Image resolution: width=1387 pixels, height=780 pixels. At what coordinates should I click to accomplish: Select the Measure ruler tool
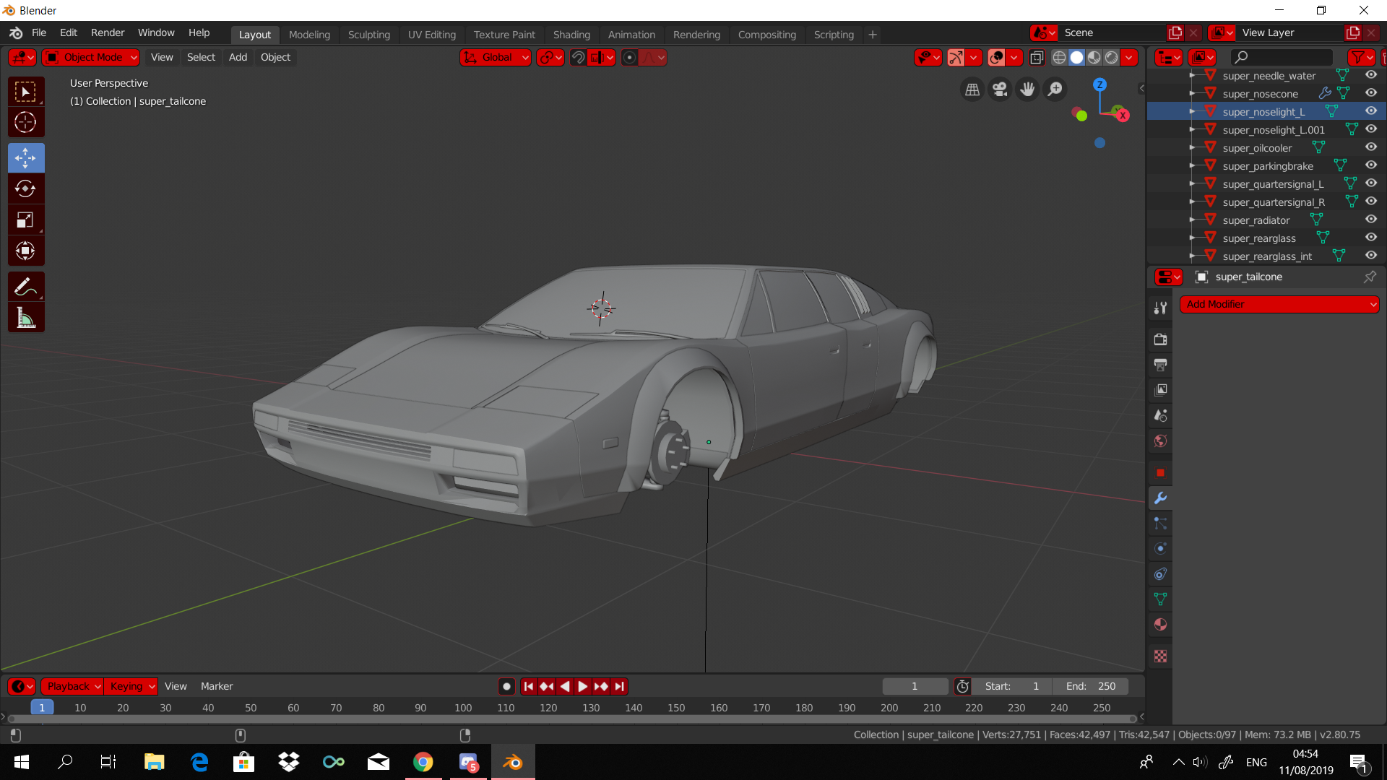point(25,318)
